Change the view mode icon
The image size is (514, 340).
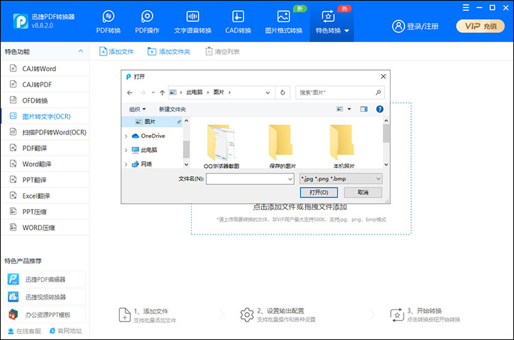click(340, 109)
